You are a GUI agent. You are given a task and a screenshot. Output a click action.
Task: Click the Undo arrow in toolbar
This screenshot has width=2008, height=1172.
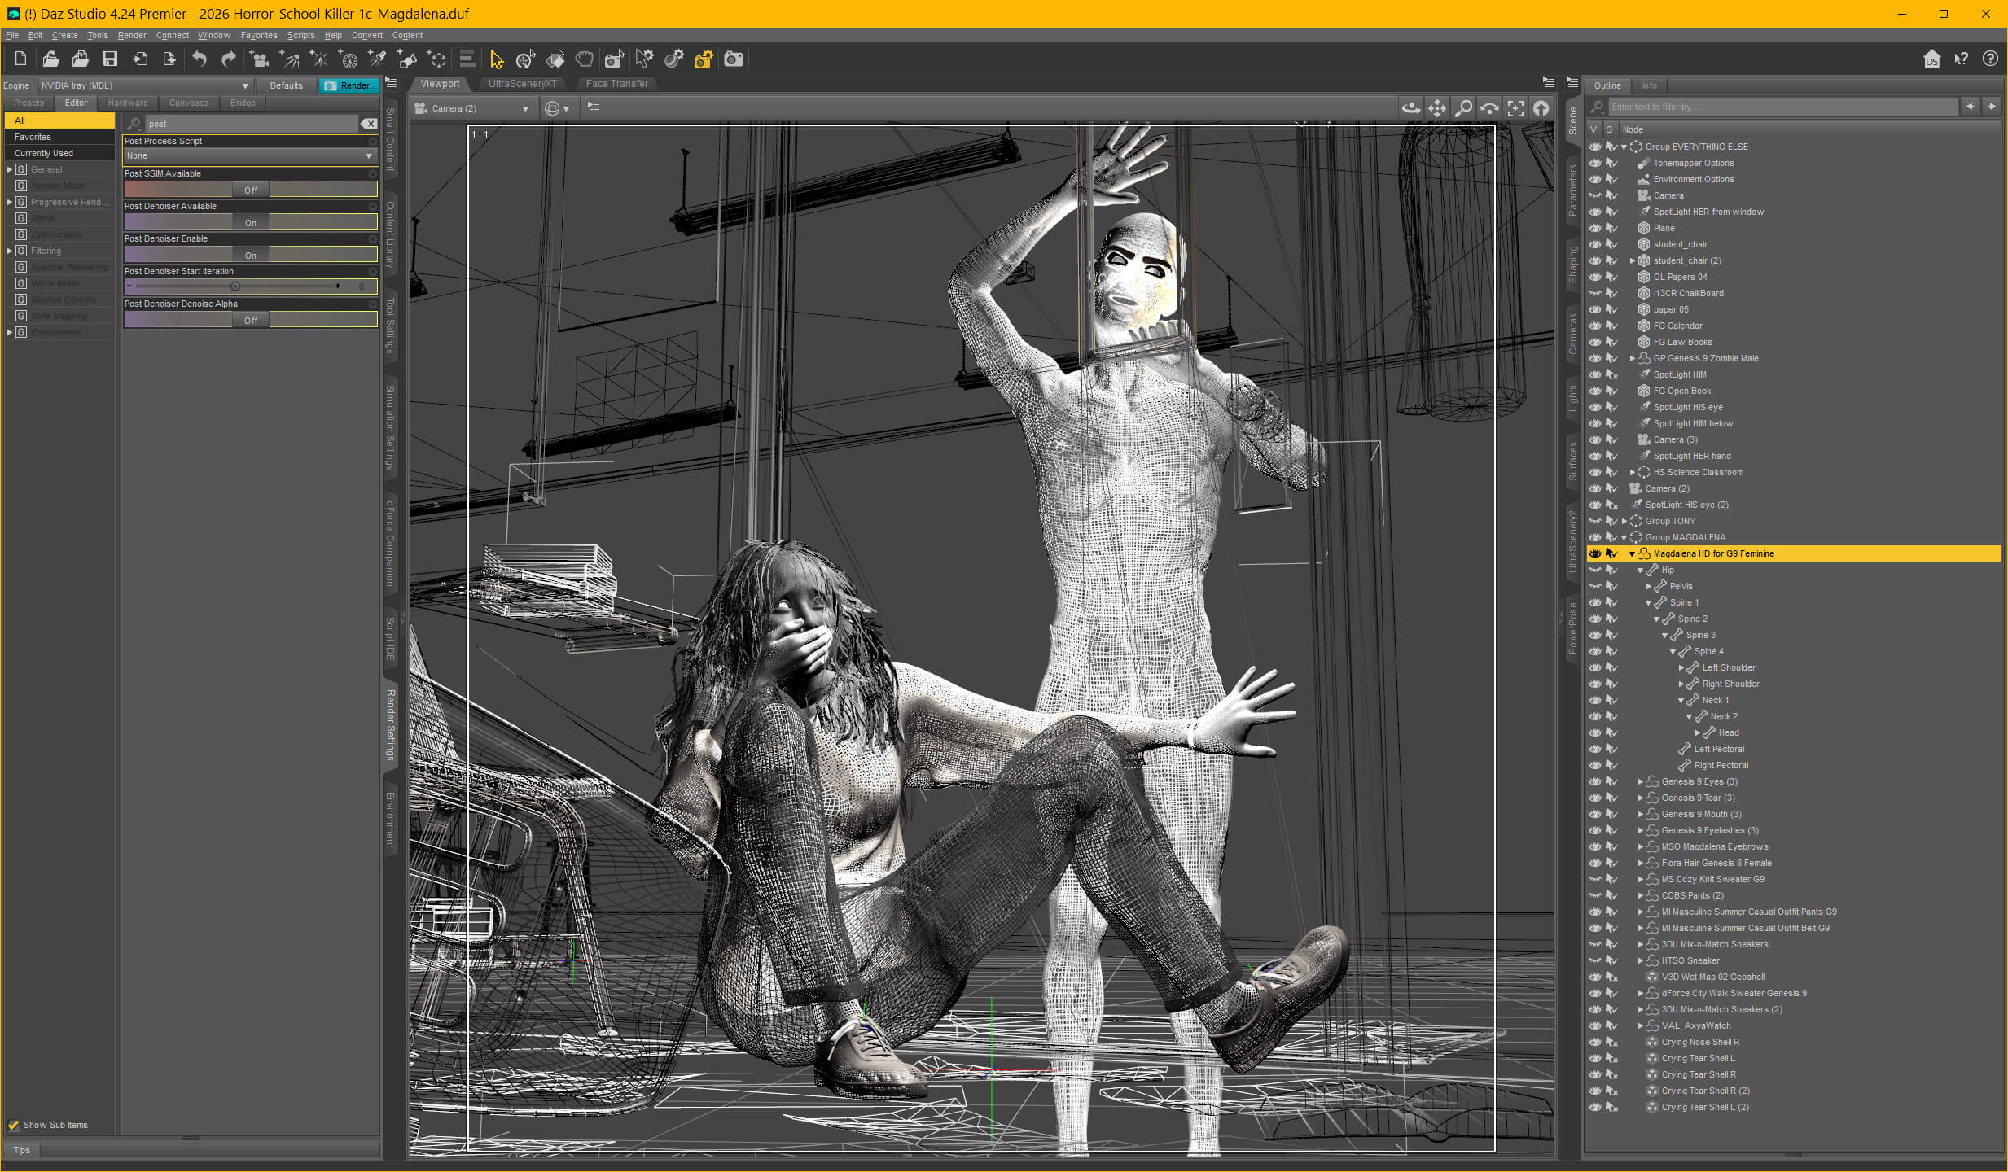[199, 59]
